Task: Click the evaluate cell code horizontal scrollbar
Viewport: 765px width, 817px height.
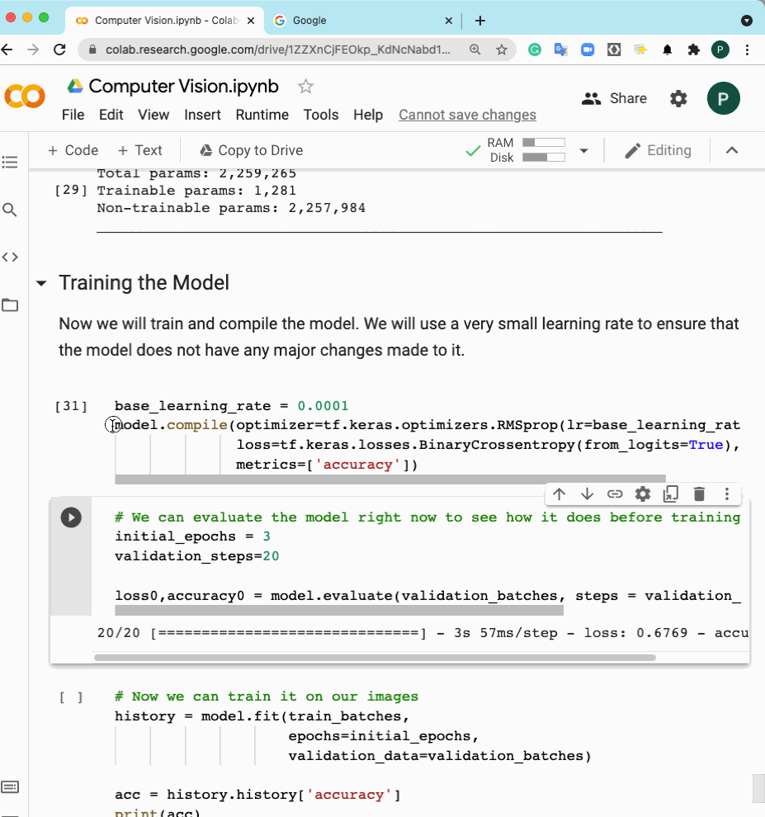Action: (x=338, y=610)
